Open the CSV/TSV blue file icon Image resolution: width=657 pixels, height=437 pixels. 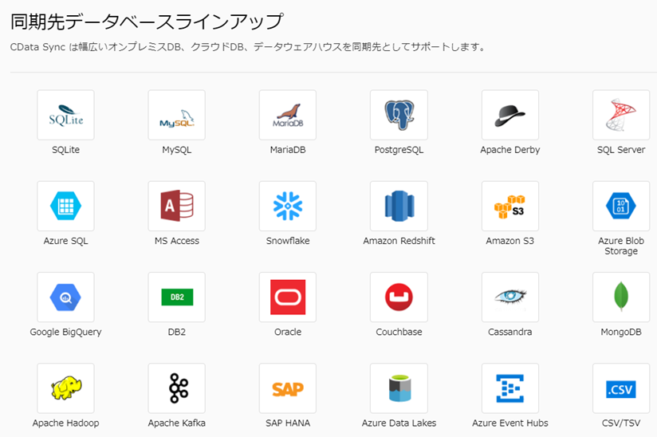(x=621, y=388)
